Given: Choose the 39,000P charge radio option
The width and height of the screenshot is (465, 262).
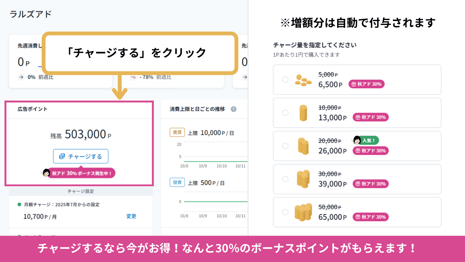Looking at the screenshot, I should [285, 179].
